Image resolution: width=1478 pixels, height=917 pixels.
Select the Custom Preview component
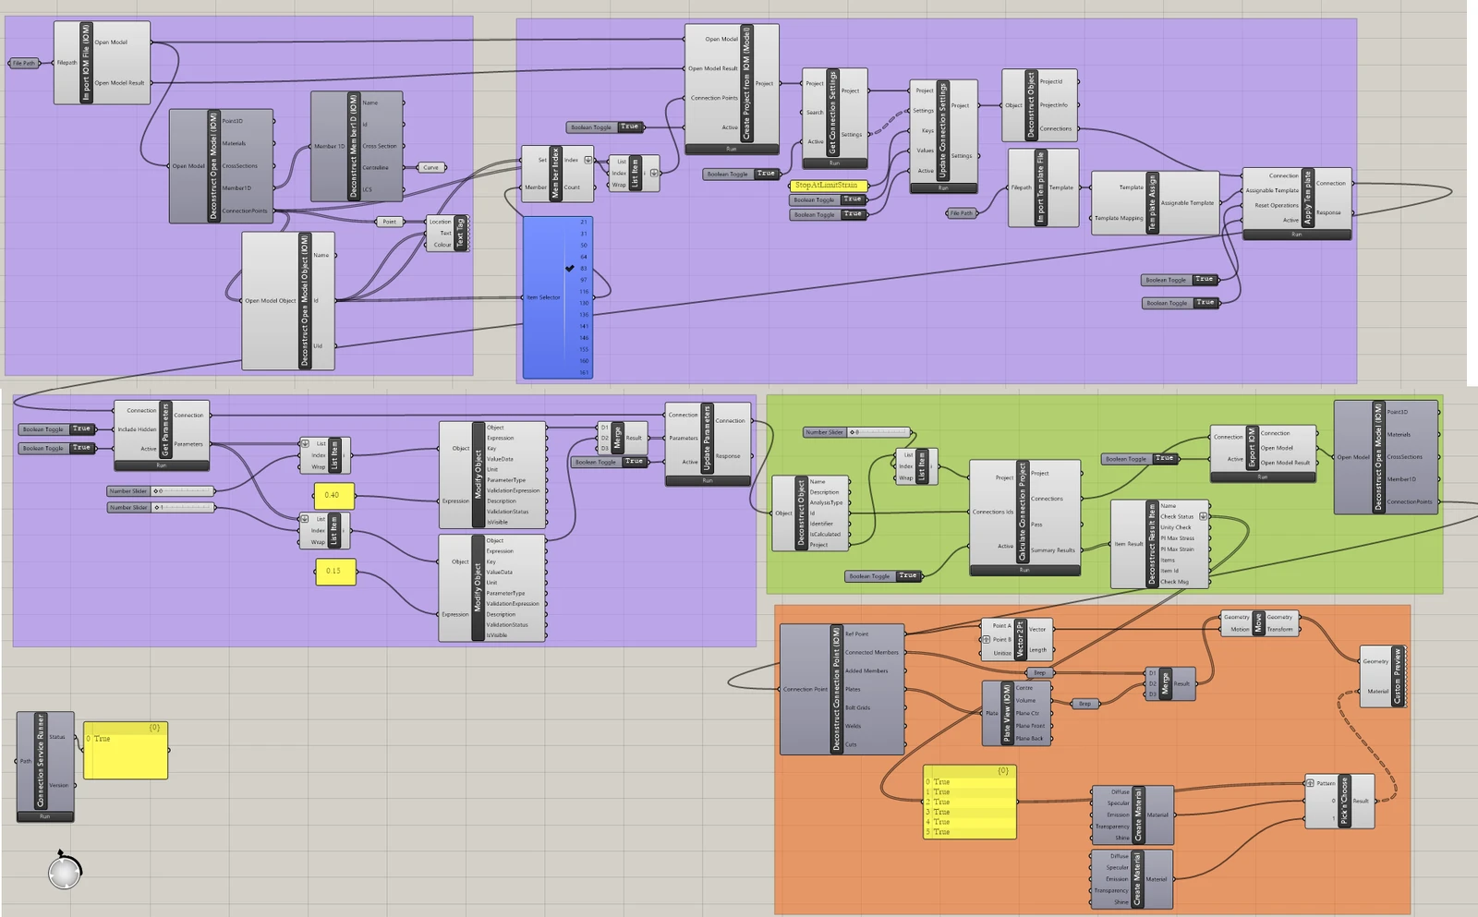coord(1383,677)
